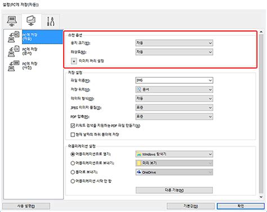Enable saving to current date subfolder checkbox

tap(73, 134)
